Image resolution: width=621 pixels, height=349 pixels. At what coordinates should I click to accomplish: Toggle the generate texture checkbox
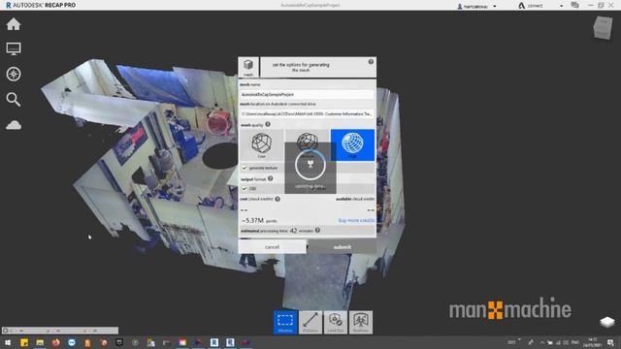(x=245, y=168)
